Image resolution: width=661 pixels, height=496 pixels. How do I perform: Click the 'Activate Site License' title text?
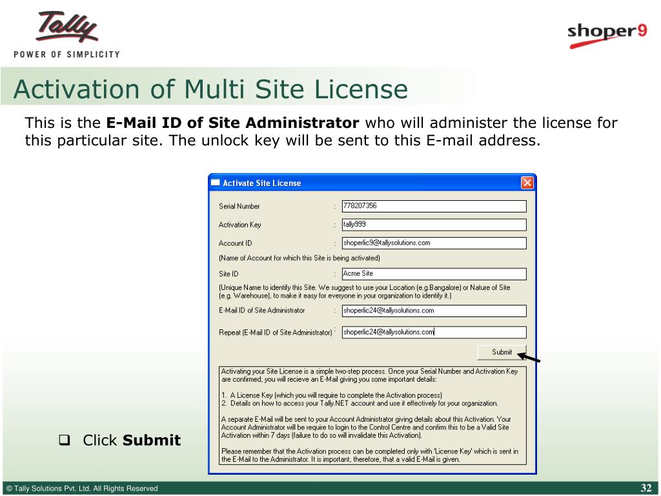(262, 183)
